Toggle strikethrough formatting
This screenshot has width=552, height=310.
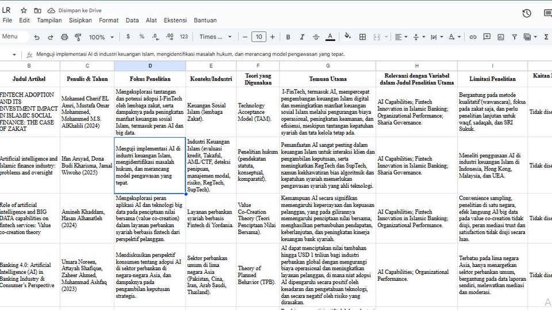coord(316,37)
